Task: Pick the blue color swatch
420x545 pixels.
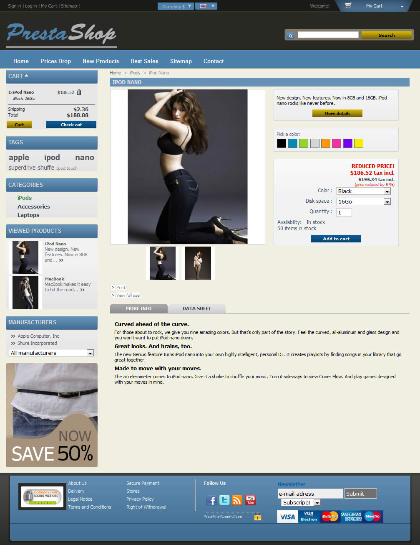Action: tap(293, 143)
